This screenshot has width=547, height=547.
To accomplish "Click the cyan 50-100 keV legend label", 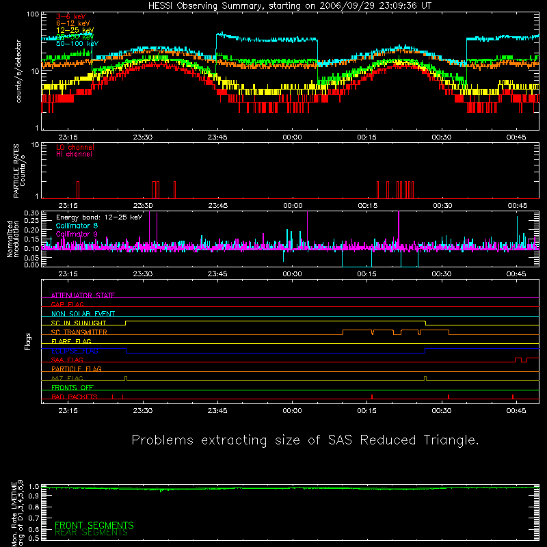I will (x=77, y=44).
